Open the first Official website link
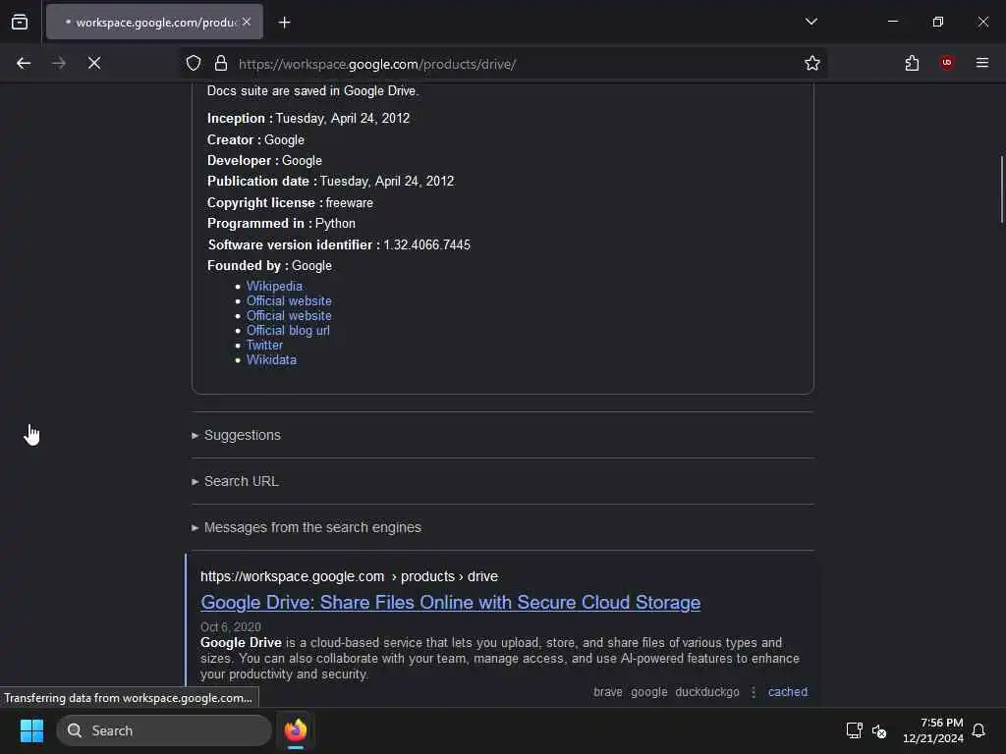This screenshot has height=754, width=1006. tap(289, 300)
